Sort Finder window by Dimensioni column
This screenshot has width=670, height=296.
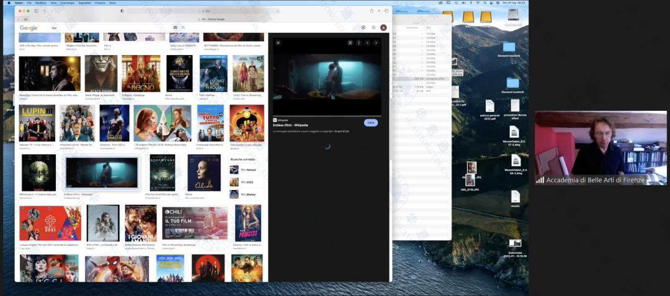(x=412, y=27)
